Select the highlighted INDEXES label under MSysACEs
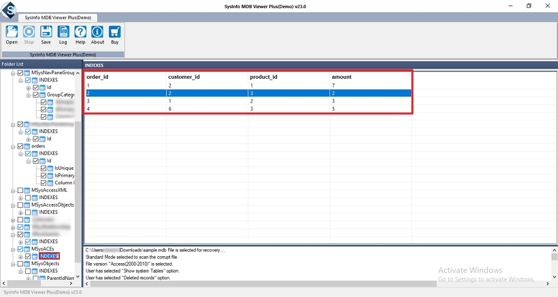558x297 pixels. (49, 256)
